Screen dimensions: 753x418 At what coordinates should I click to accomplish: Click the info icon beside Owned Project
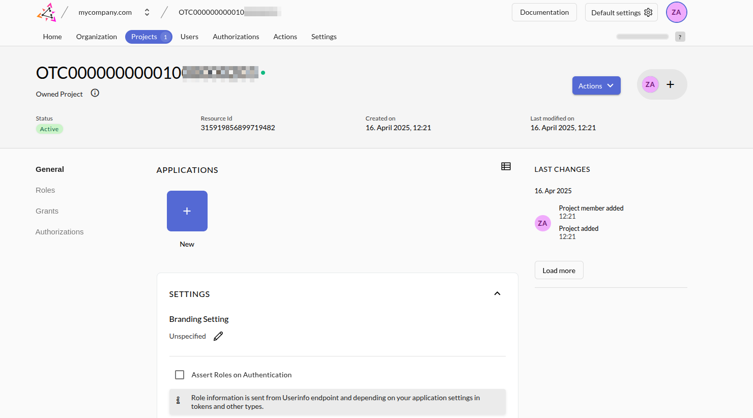tap(95, 93)
